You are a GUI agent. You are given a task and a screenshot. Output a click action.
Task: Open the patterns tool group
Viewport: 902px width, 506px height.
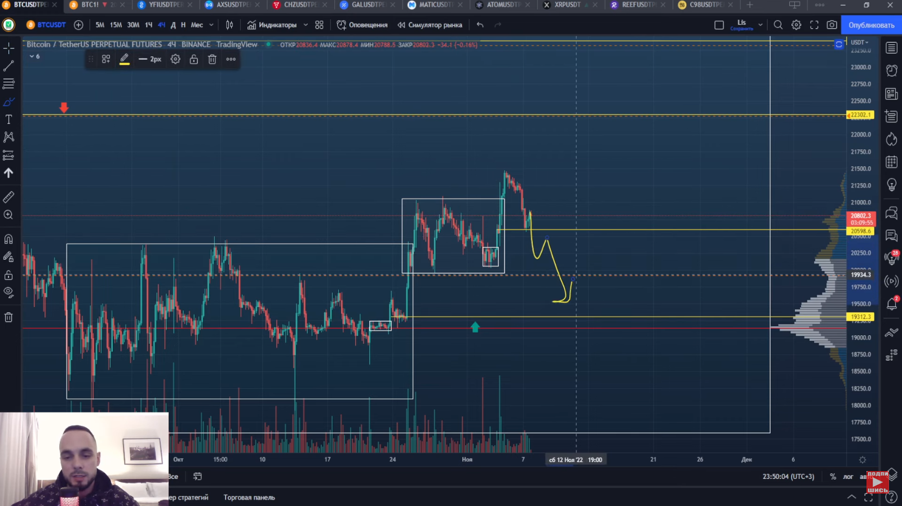8,137
